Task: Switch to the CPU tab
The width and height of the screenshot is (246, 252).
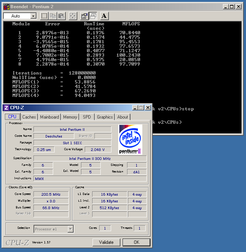Action: 12,117
